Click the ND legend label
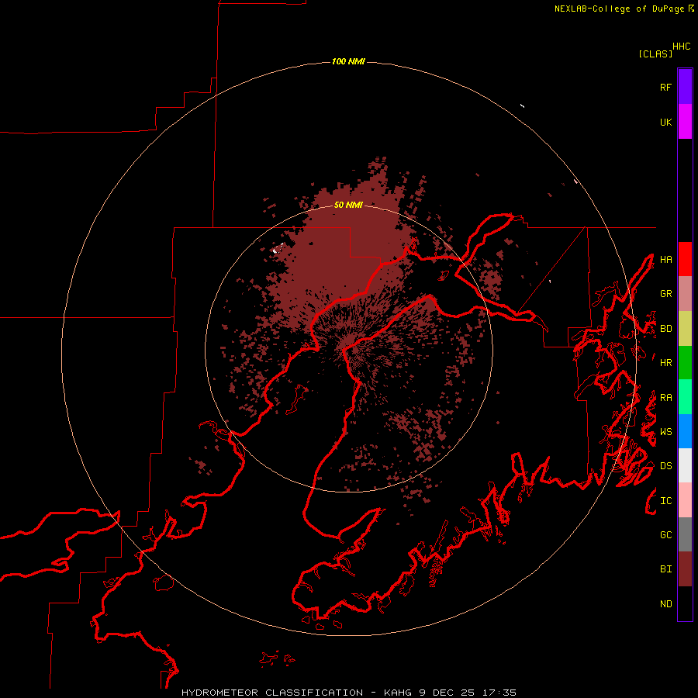Image resolution: width=698 pixels, height=698 pixels. 665,604
